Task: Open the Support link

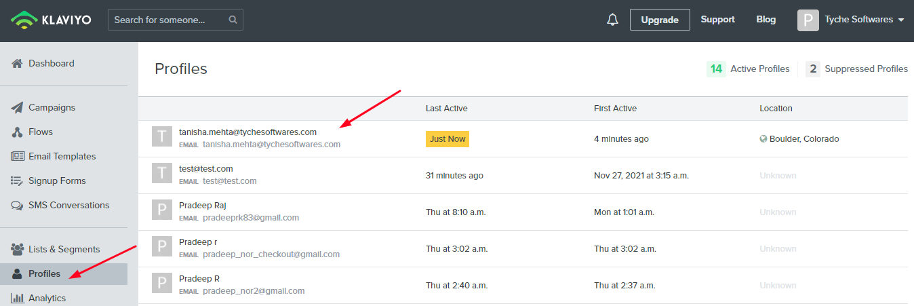Action: [717, 20]
